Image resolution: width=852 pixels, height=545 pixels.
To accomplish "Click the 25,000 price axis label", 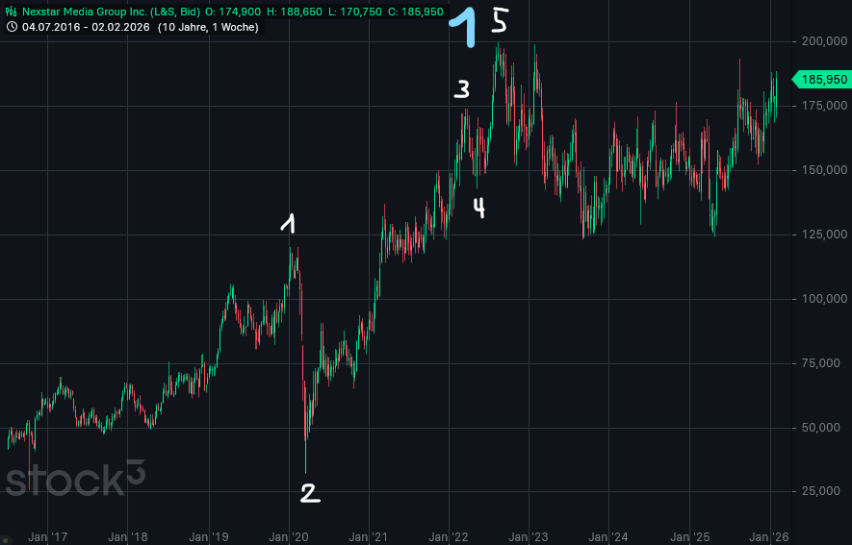I will click(823, 491).
